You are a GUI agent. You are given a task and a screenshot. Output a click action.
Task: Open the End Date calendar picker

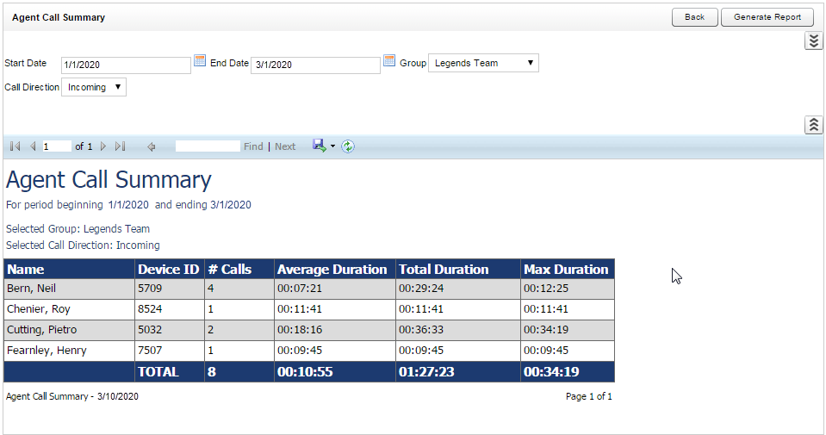(389, 61)
